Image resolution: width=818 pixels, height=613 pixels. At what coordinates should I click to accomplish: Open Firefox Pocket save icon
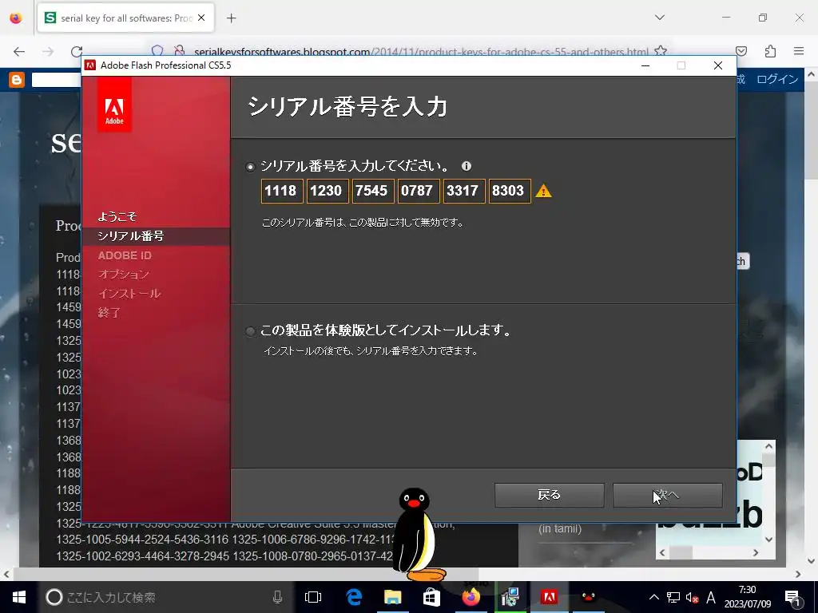pyautogui.click(x=741, y=51)
